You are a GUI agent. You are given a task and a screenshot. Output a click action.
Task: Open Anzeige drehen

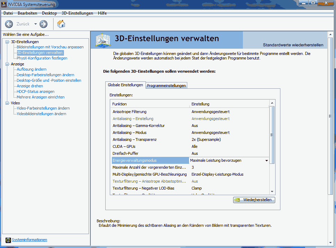[30, 86]
